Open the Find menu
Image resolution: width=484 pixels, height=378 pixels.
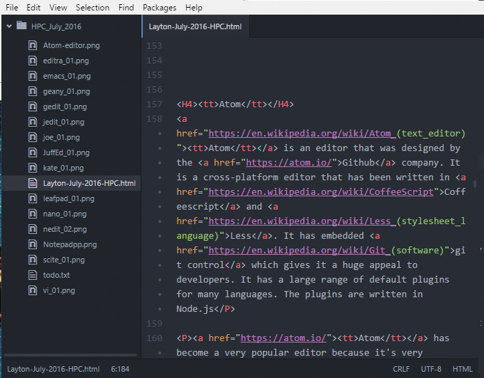(x=126, y=8)
